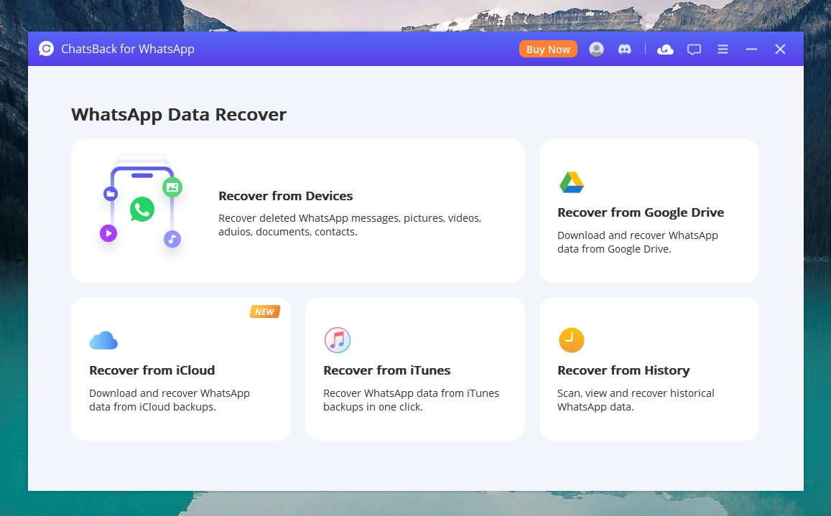Click the iTunes music note icon
The height and width of the screenshot is (516, 831).
(338, 340)
